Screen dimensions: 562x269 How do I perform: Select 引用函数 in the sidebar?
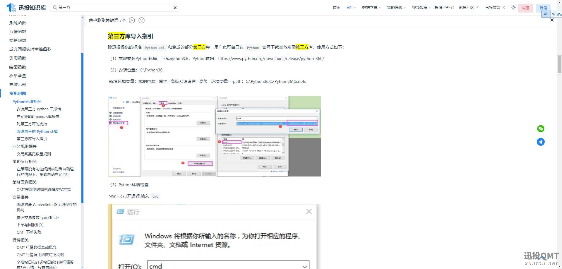(x=18, y=58)
